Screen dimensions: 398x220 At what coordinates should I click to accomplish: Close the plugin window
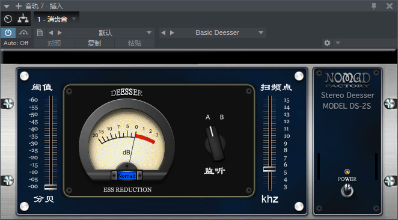pos(390,6)
